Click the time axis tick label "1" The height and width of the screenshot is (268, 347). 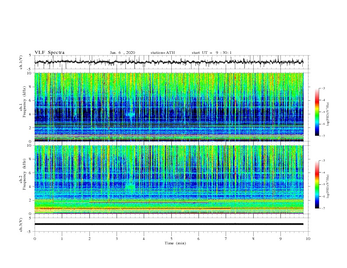pyautogui.click(x=62, y=239)
